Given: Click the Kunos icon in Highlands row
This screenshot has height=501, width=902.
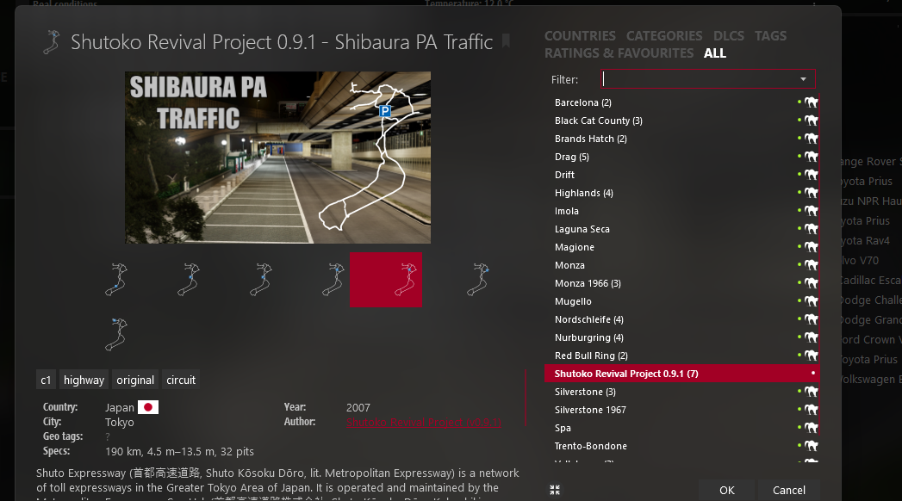Looking at the screenshot, I should (x=811, y=193).
